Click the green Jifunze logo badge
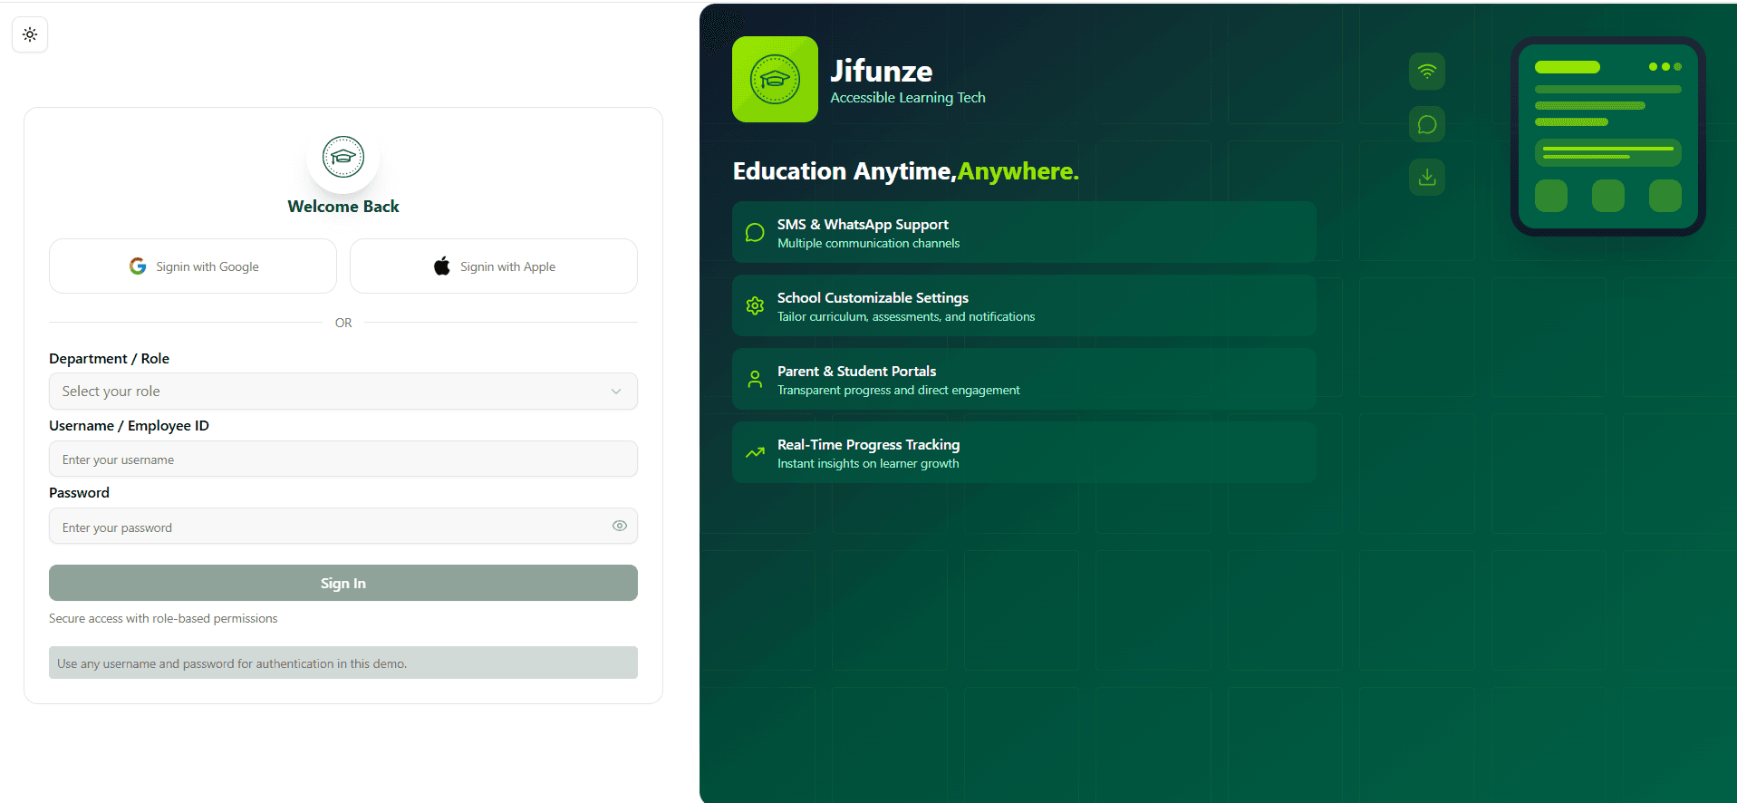This screenshot has width=1737, height=803. (x=775, y=80)
